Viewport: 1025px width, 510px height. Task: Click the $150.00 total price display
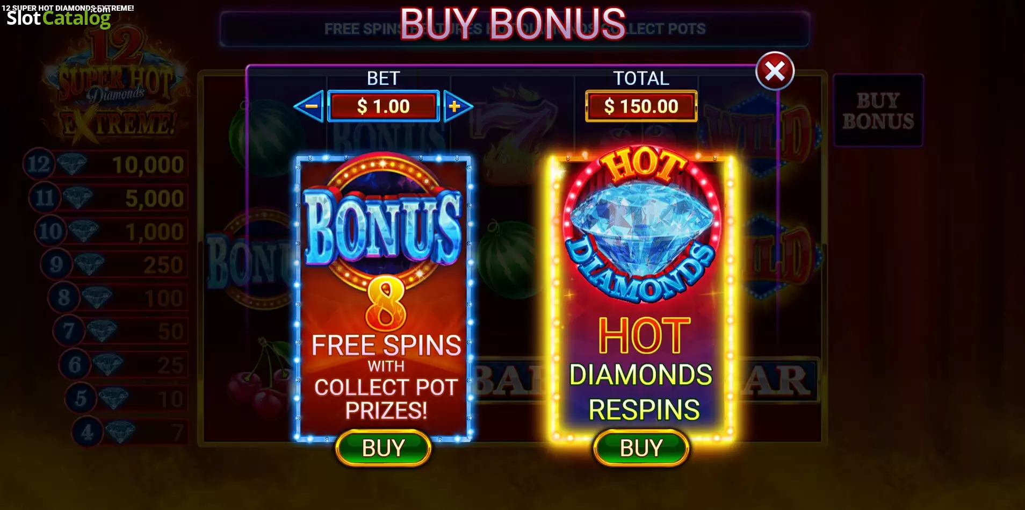click(641, 106)
